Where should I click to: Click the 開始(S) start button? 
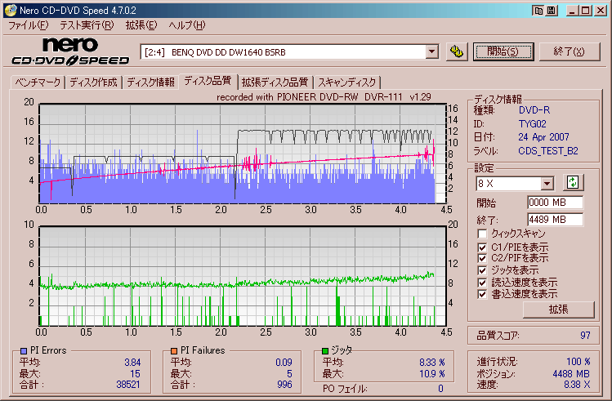click(503, 51)
